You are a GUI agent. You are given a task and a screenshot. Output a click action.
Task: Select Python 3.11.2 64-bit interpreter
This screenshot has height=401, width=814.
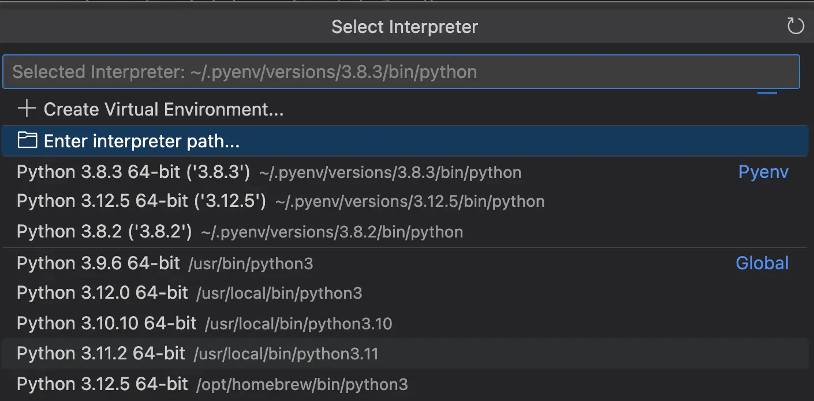(405, 353)
